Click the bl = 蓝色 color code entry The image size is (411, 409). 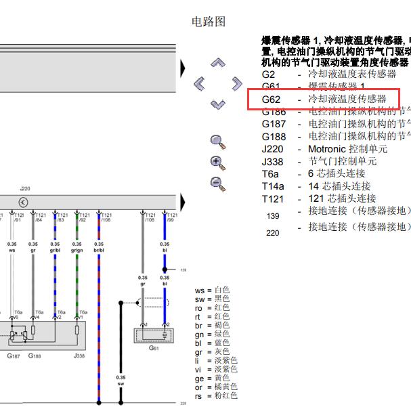[213, 343]
